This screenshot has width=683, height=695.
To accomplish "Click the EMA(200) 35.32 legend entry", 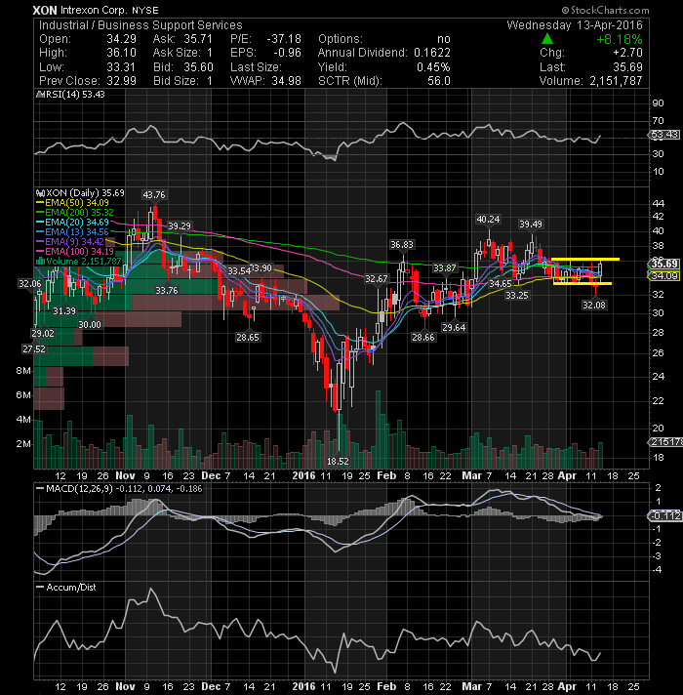I will click(75, 213).
